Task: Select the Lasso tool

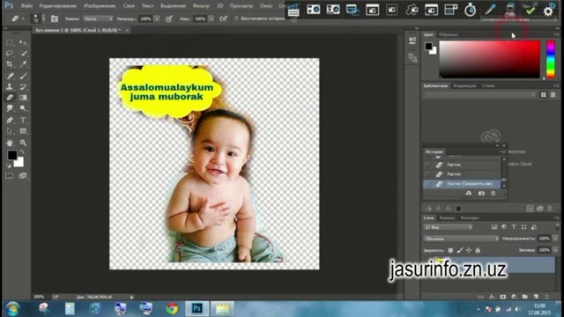Action: 10,53
